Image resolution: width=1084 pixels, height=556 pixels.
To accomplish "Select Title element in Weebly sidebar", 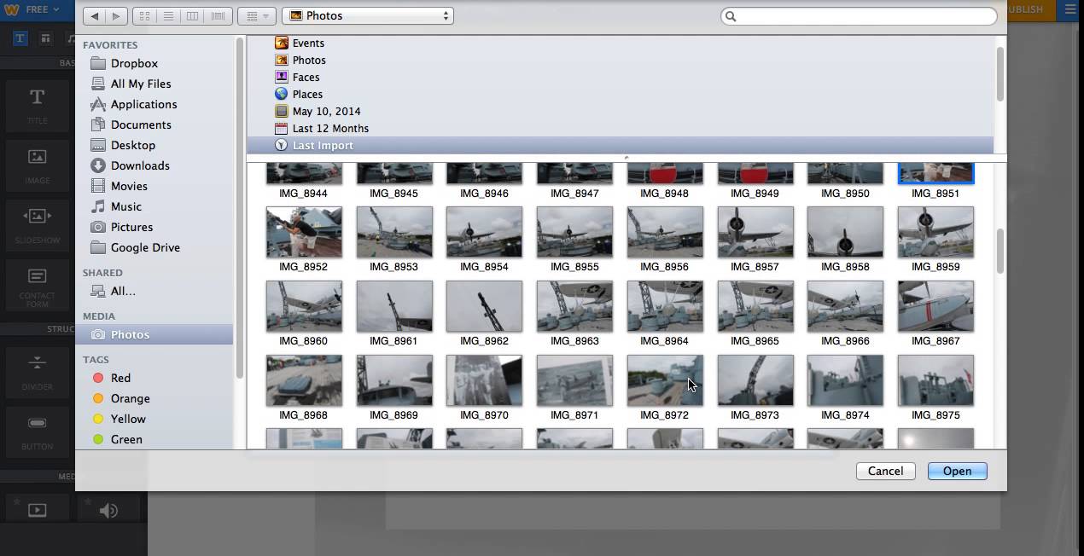I will [x=37, y=105].
